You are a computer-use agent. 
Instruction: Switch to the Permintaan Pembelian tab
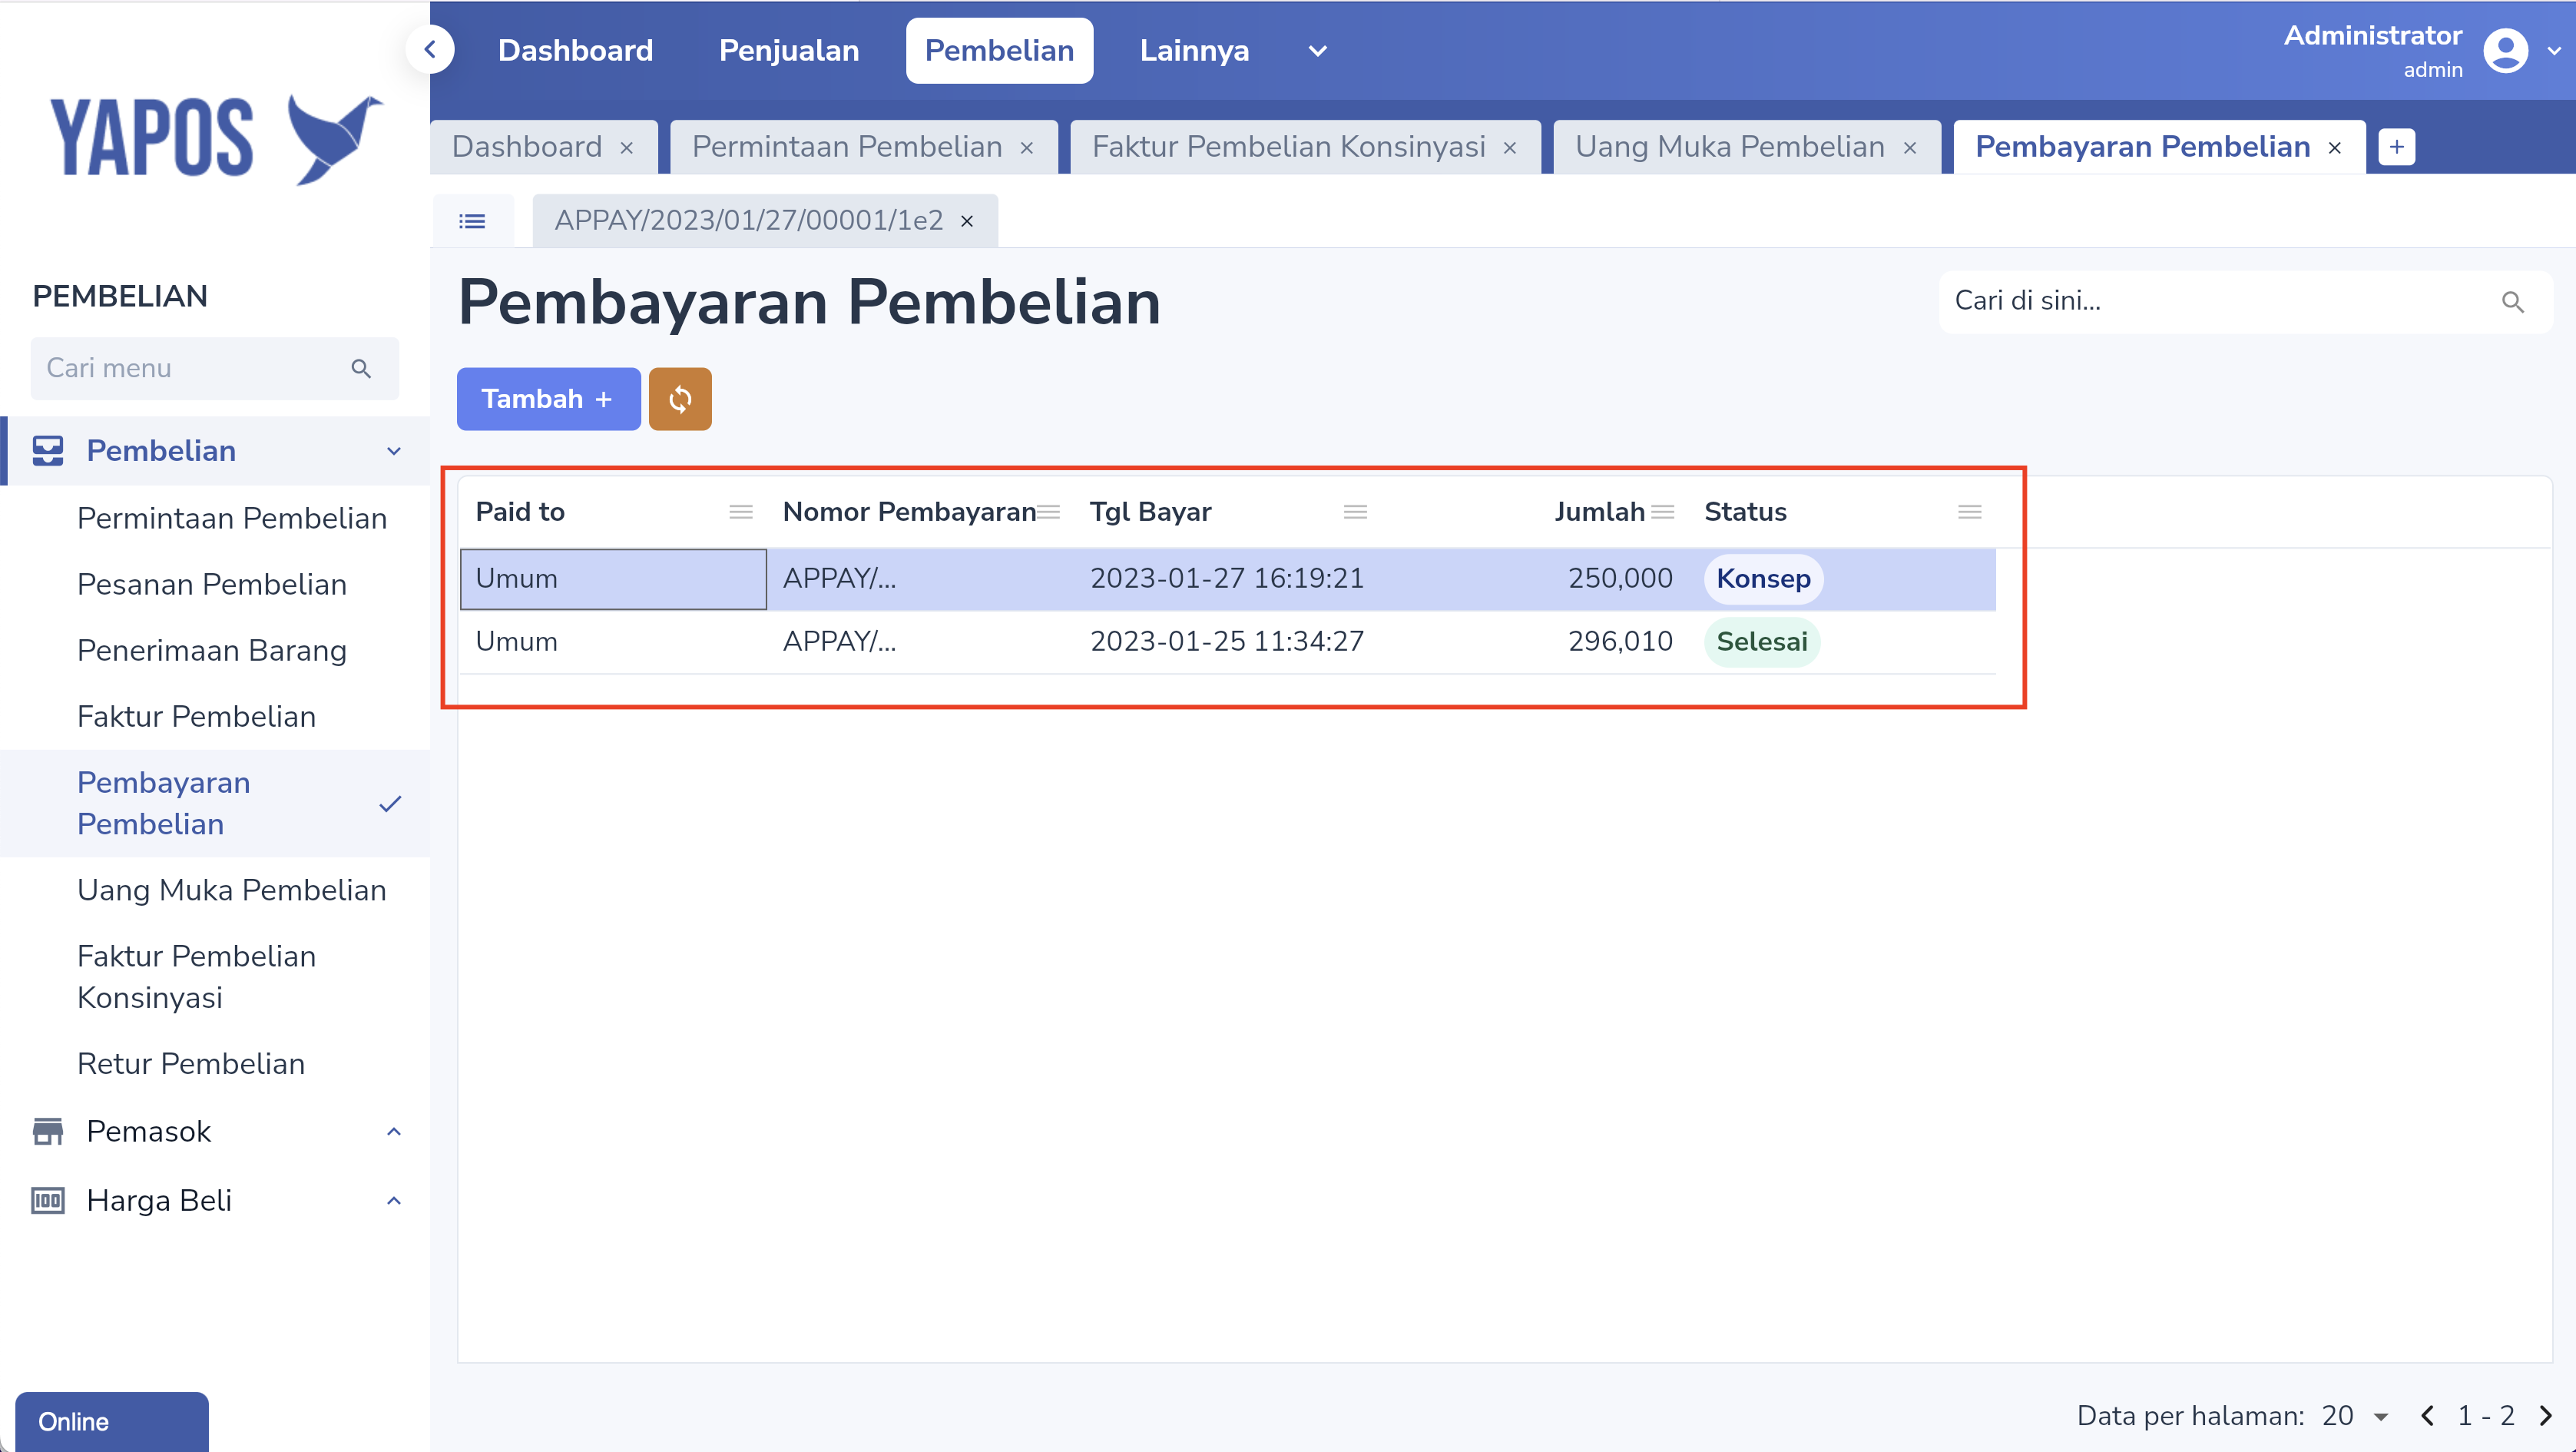click(847, 147)
